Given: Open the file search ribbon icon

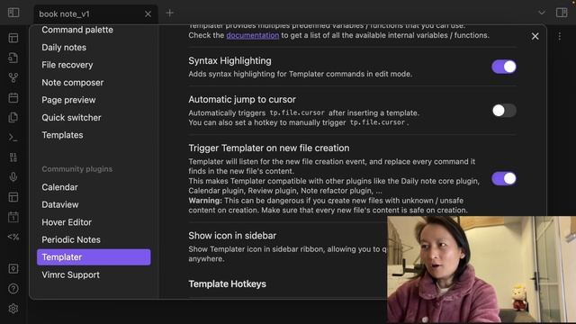Looking at the screenshot, I should [x=13, y=58].
